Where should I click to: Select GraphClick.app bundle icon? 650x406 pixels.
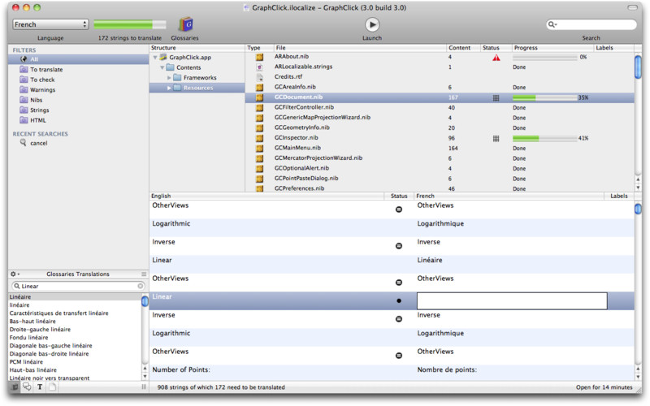tap(163, 57)
